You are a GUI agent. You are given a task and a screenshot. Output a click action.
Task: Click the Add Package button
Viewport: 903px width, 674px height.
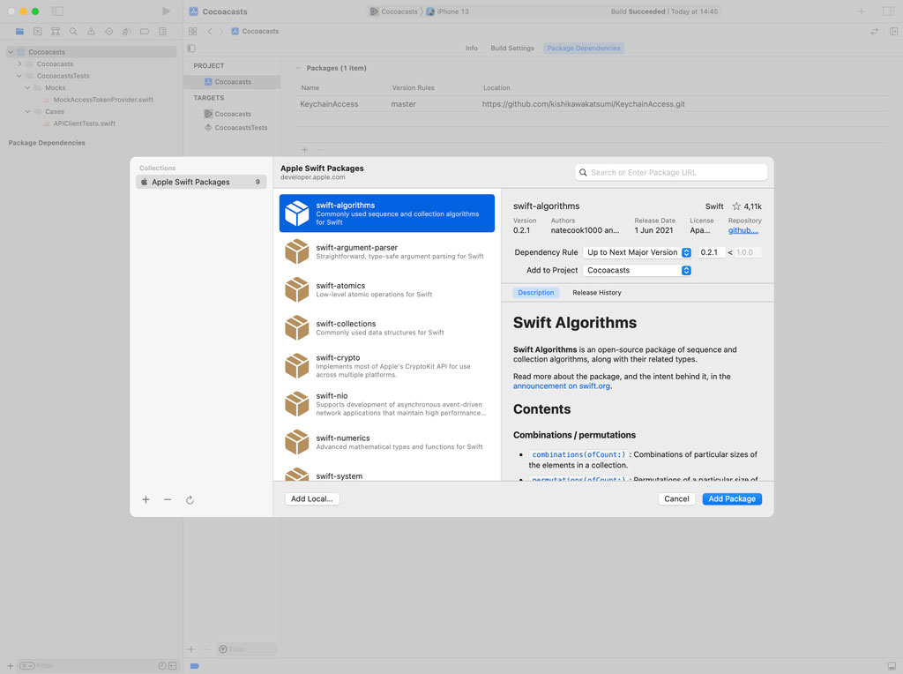(x=732, y=499)
